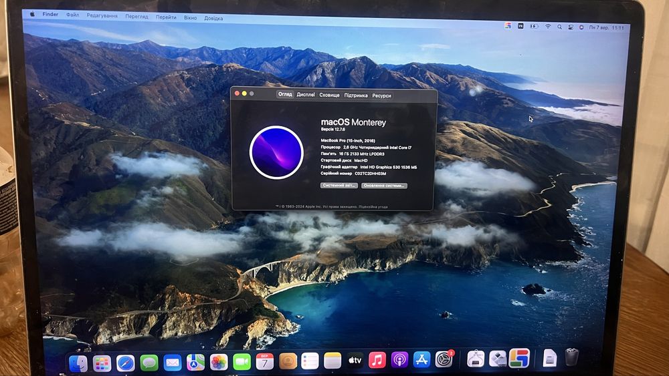Open the Finder menu
Viewport: 669px width, 376px height.
(50, 15)
